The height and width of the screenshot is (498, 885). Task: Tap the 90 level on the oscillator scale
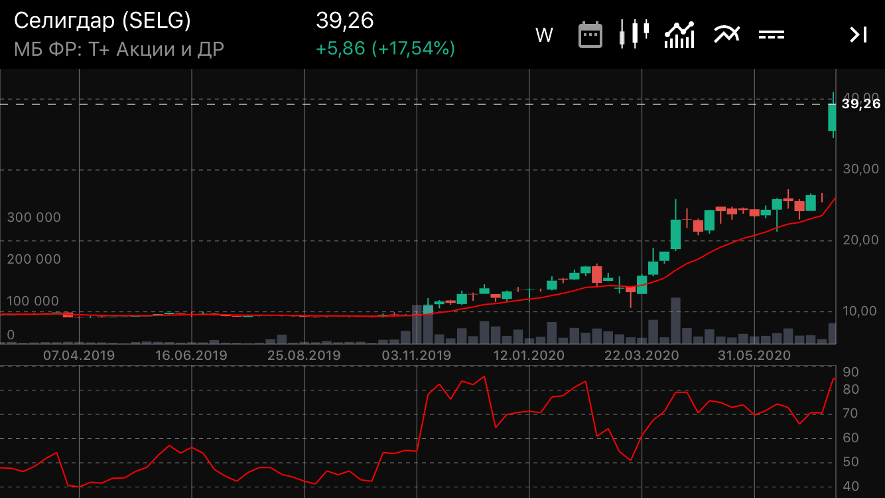point(851,372)
